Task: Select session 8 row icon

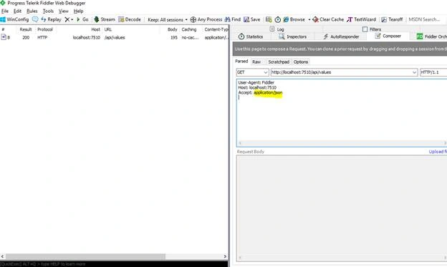Action: pos(4,37)
